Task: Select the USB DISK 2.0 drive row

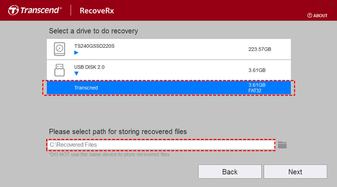Action: tap(169, 70)
